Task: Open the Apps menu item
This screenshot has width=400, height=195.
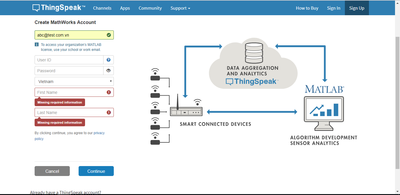Action: 125,8
